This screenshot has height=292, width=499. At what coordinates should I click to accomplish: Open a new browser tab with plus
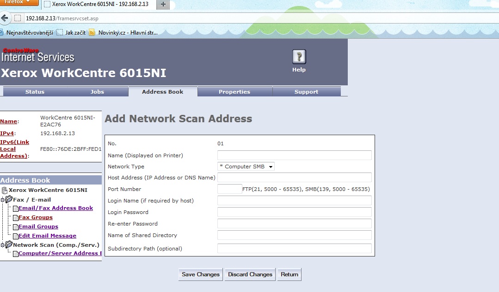point(163,4)
